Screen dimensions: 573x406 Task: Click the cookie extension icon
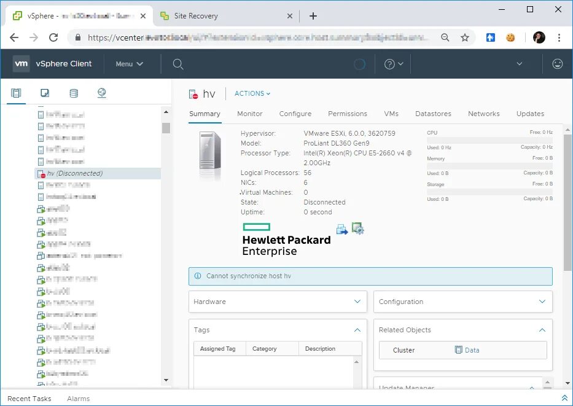tap(510, 37)
